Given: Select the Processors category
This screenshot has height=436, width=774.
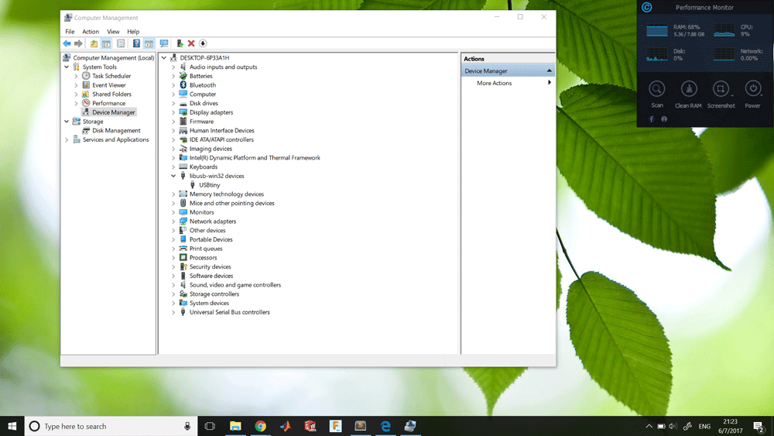Looking at the screenshot, I should 203,258.
